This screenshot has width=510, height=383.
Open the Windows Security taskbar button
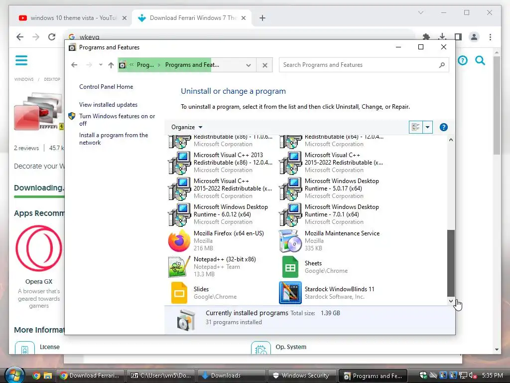(x=302, y=376)
